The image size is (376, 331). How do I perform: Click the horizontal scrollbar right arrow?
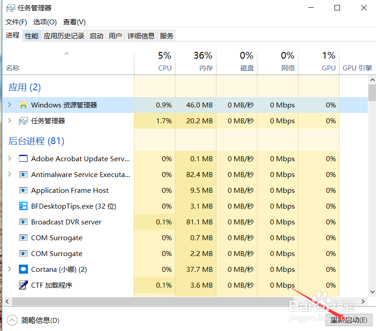tap(363, 301)
